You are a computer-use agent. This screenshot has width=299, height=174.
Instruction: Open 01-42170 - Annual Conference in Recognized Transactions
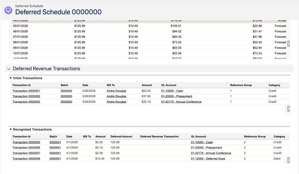coord(211,153)
